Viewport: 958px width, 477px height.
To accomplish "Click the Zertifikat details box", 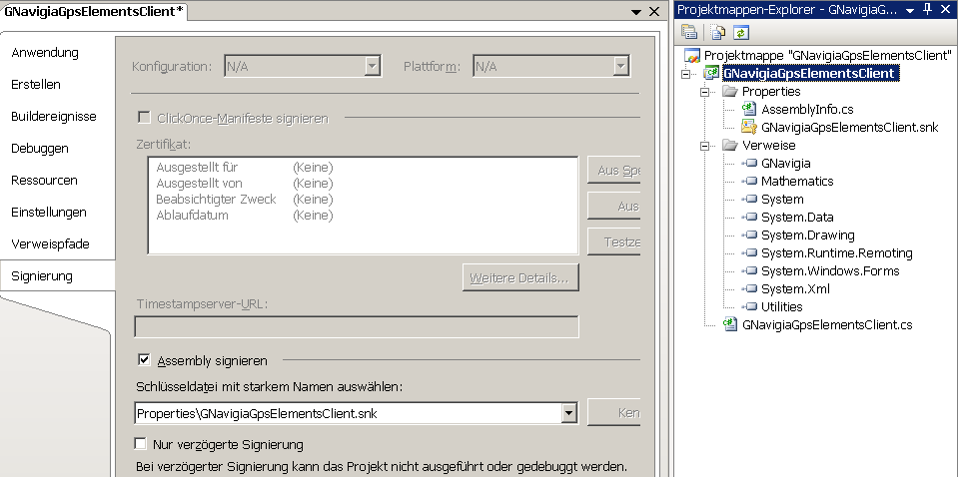I will tap(363, 205).
